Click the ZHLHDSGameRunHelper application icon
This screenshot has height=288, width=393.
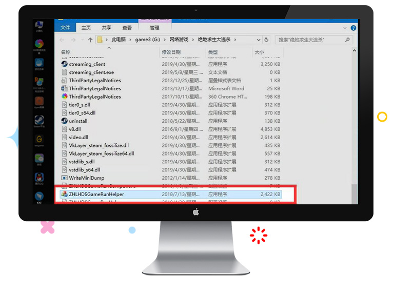65,194
